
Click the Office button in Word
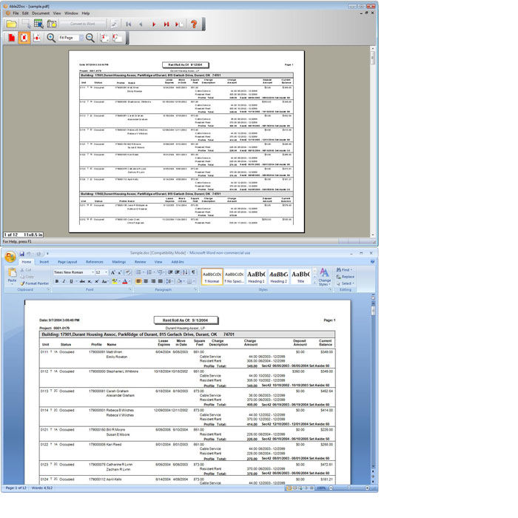coord(10,257)
